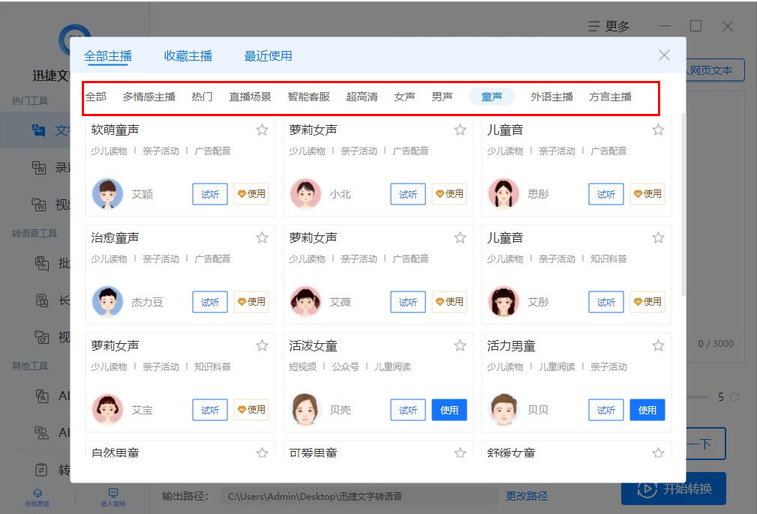
Task: Choose 超高清 category
Action: 362,97
